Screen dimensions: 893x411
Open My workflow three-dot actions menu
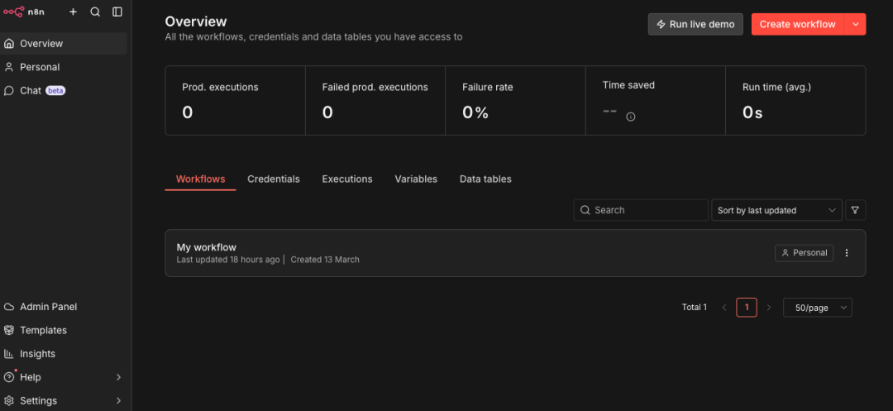coord(847,253)
